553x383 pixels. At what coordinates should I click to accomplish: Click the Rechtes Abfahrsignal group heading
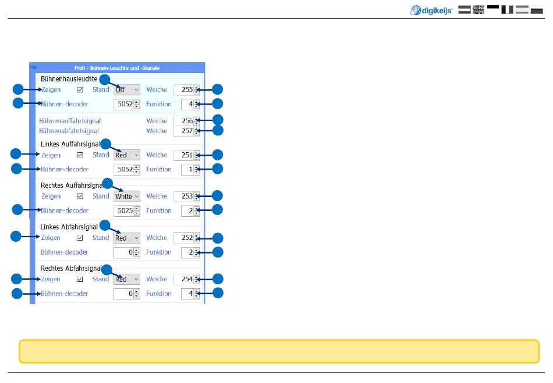tap(71, 269)
